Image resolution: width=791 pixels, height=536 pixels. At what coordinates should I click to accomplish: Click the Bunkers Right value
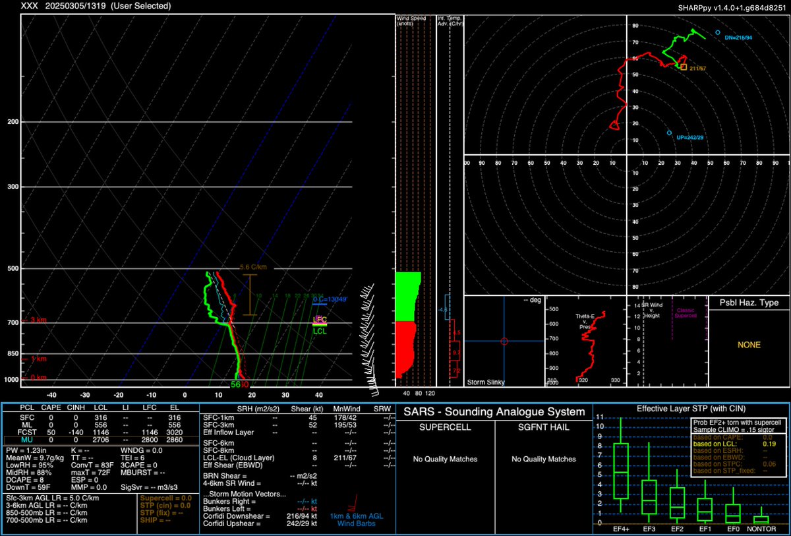(307, 502)
